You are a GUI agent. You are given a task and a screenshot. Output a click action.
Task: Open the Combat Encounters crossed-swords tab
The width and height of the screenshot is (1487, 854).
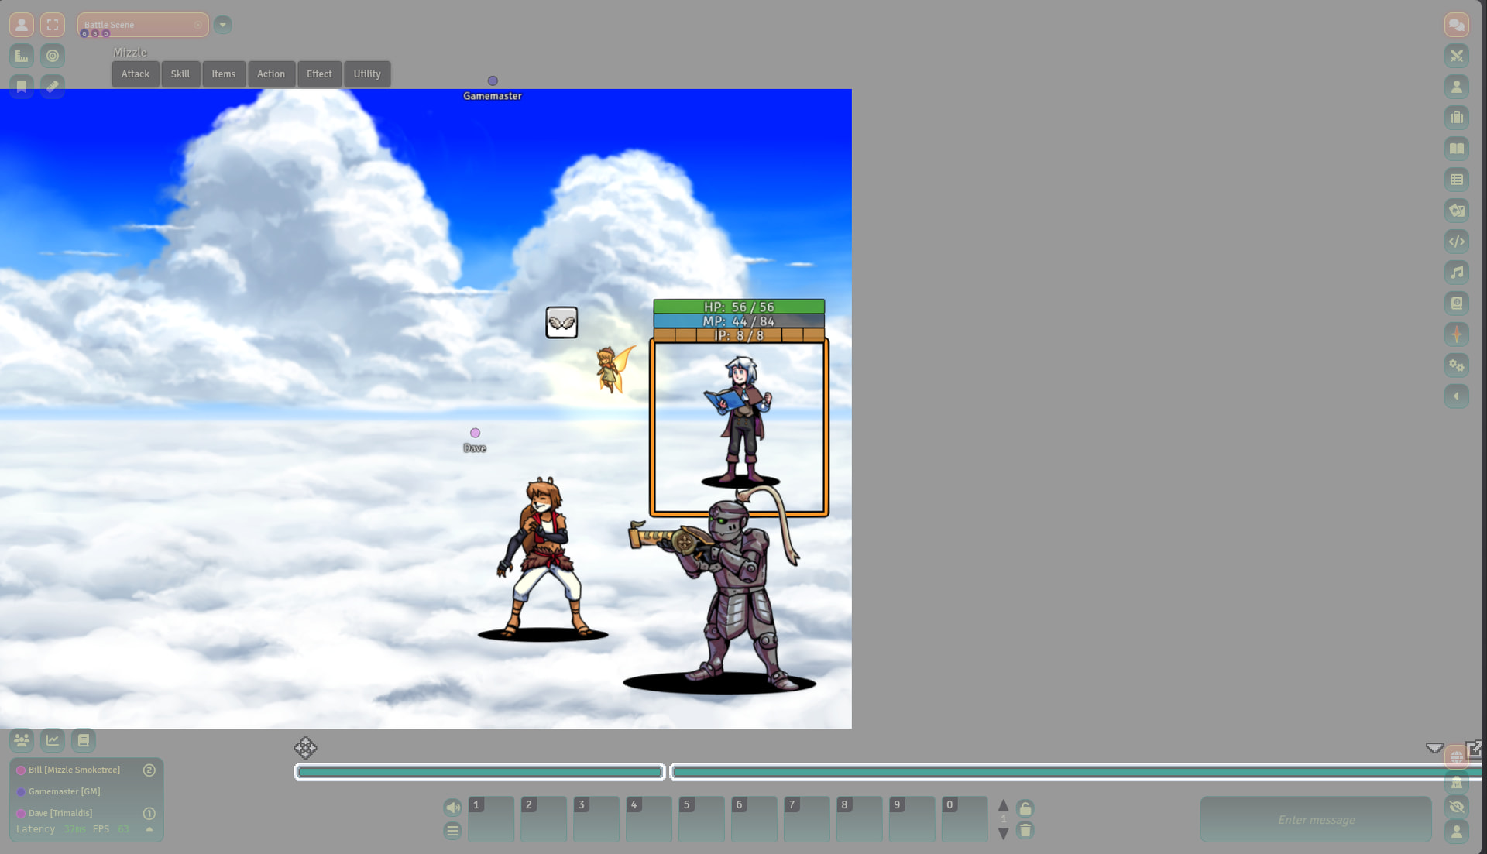point(1456,56)
